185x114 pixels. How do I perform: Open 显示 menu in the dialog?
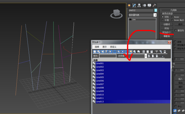click(105, 47)
